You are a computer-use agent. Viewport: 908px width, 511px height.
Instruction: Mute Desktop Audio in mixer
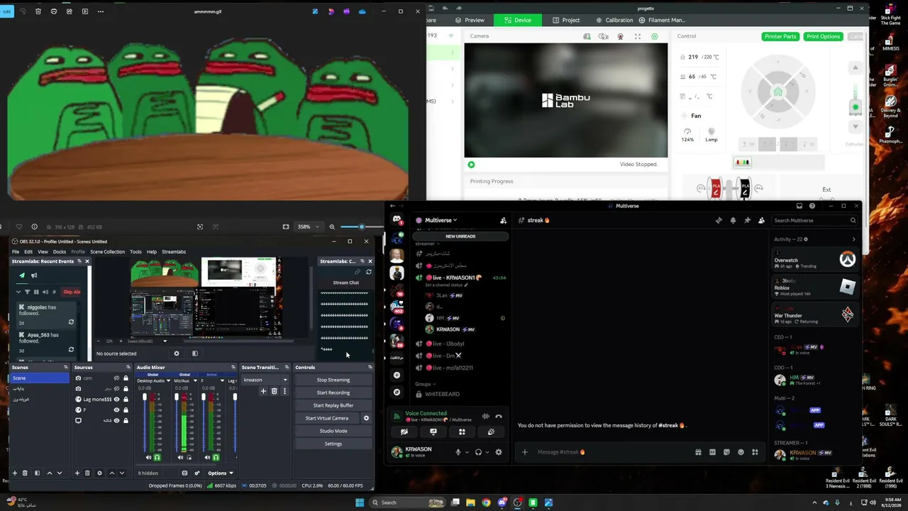[x=148, y=458]
